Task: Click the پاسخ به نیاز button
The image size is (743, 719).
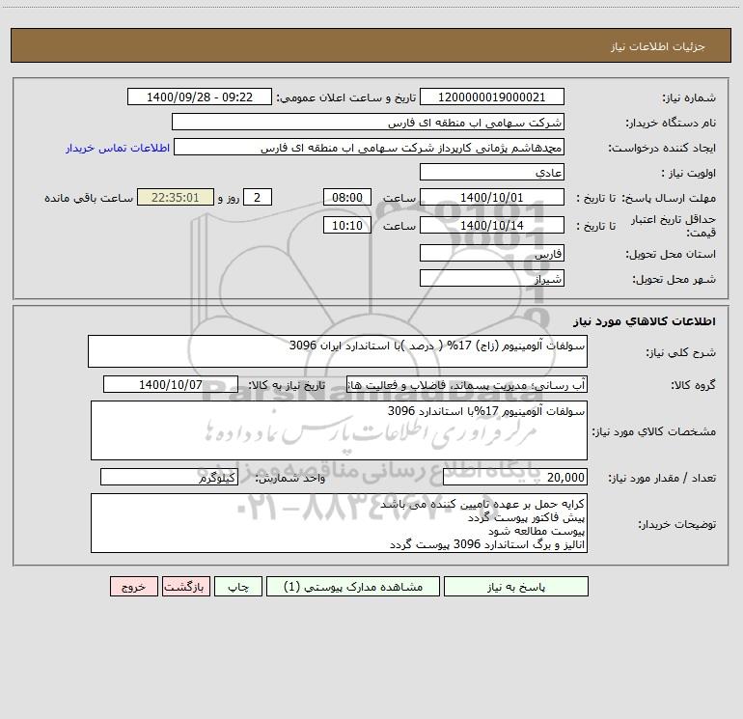Action: 516,586
